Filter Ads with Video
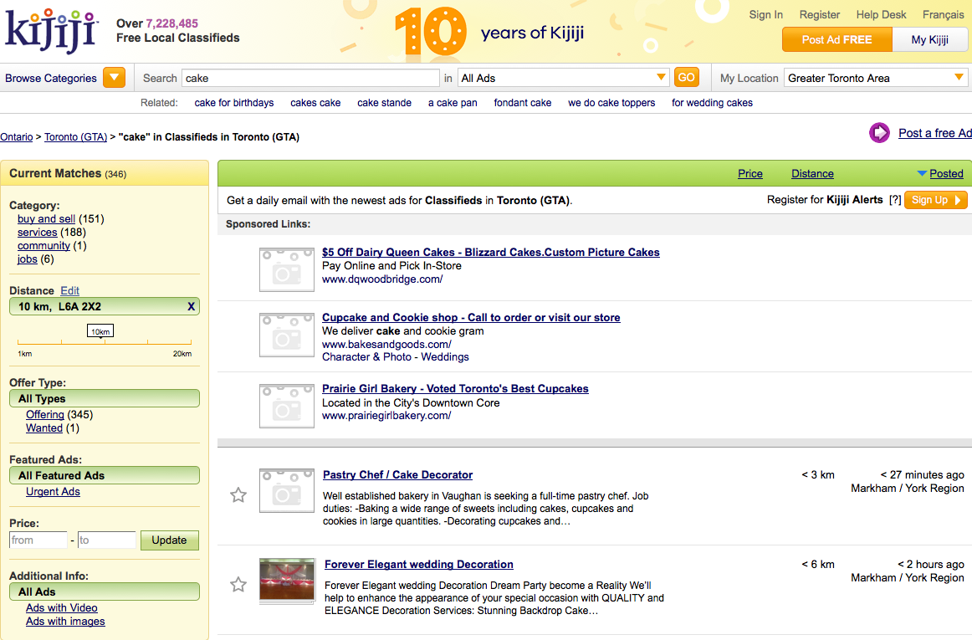 click(x=61, y=607)
